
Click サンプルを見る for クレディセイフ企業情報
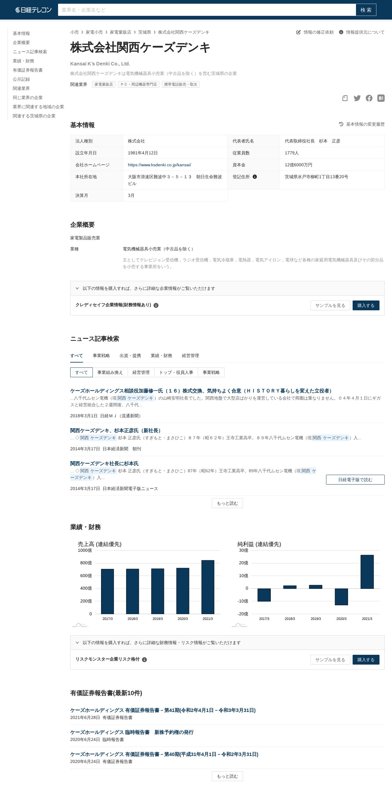330,305
